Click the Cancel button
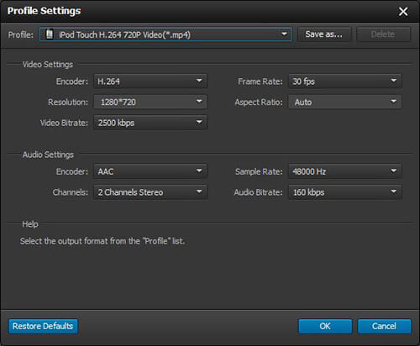The image size is (420, 346). [384, 326]
